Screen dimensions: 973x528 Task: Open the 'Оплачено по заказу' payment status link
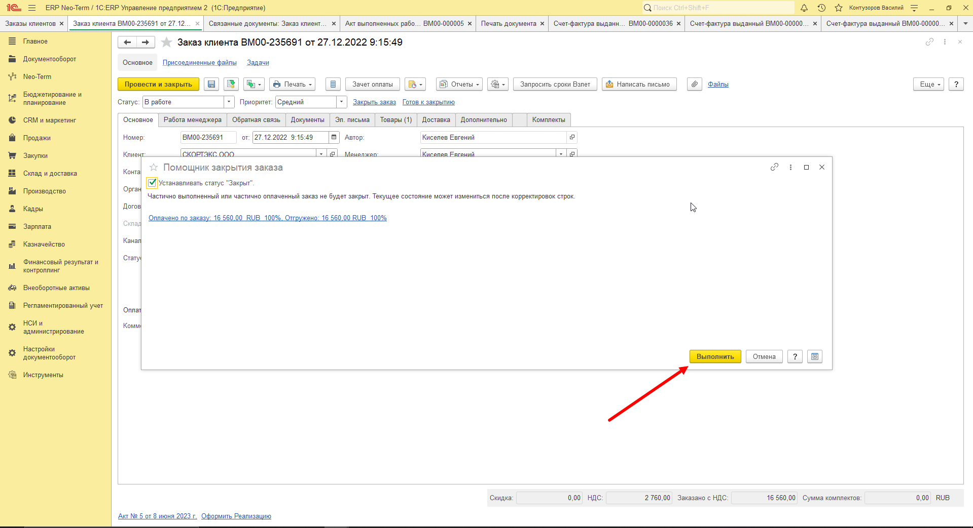pos(268,218)
